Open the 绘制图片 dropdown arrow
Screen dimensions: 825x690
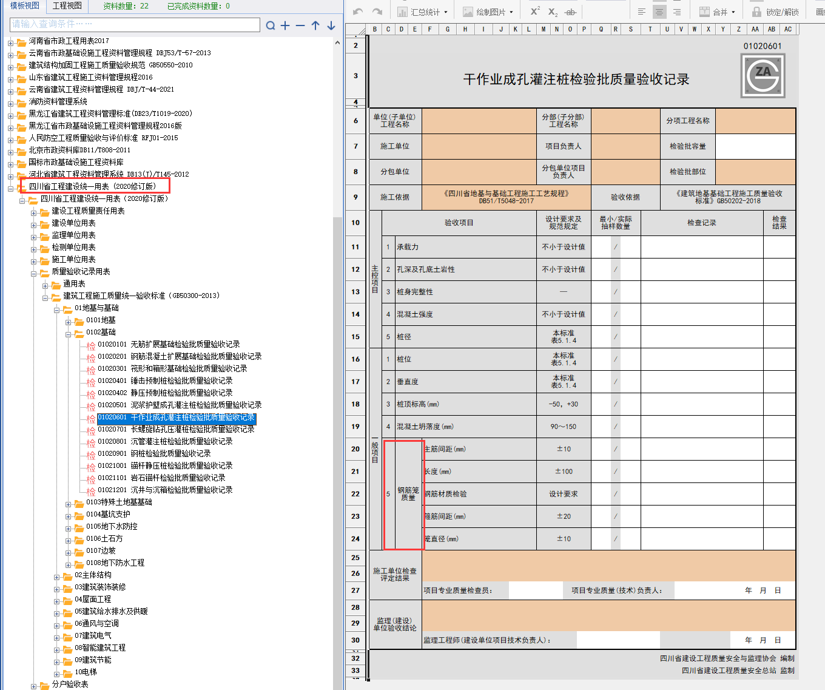[511, 12]
